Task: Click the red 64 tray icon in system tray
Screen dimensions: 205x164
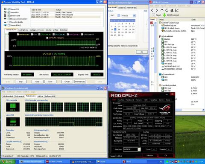Action: click(x=176, y=161)
